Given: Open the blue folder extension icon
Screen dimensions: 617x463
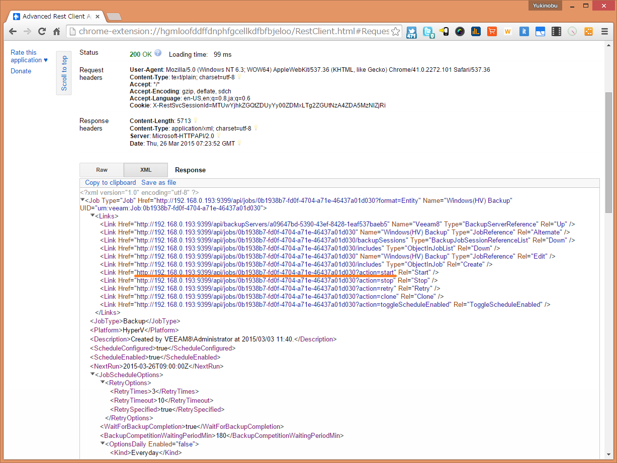Looking at the screenshot, I should coord(540,32).
